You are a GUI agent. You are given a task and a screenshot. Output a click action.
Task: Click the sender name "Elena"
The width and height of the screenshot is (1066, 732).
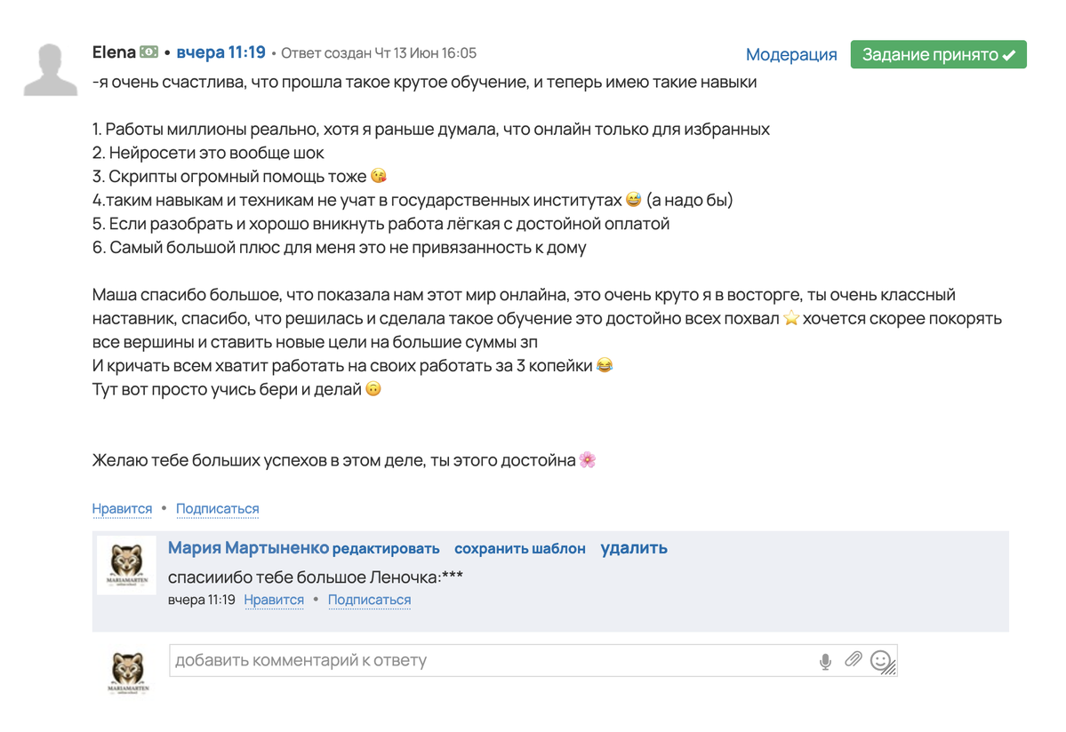[114, 52]
